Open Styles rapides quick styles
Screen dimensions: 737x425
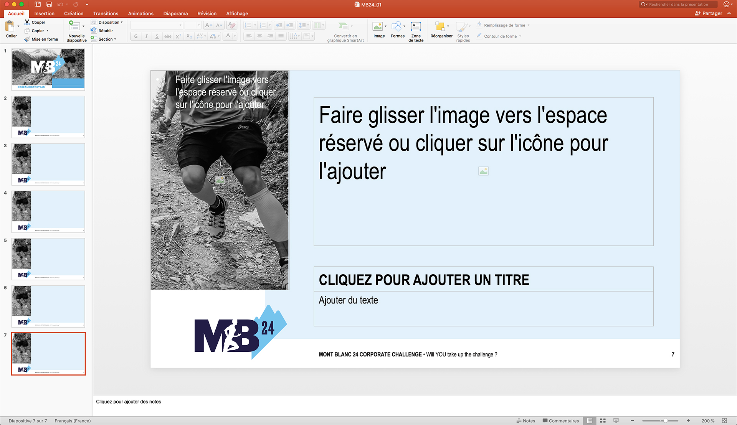[x=463, y=31]
